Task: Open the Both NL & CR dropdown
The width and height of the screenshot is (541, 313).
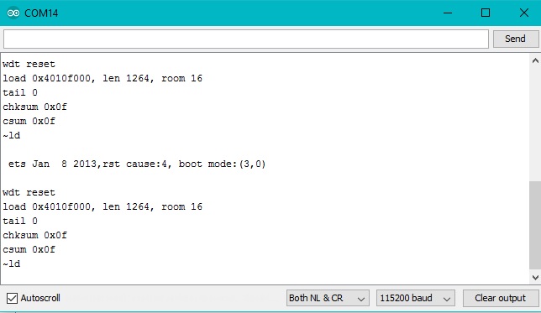Action: pyautogui.click(x=328, y=298)
